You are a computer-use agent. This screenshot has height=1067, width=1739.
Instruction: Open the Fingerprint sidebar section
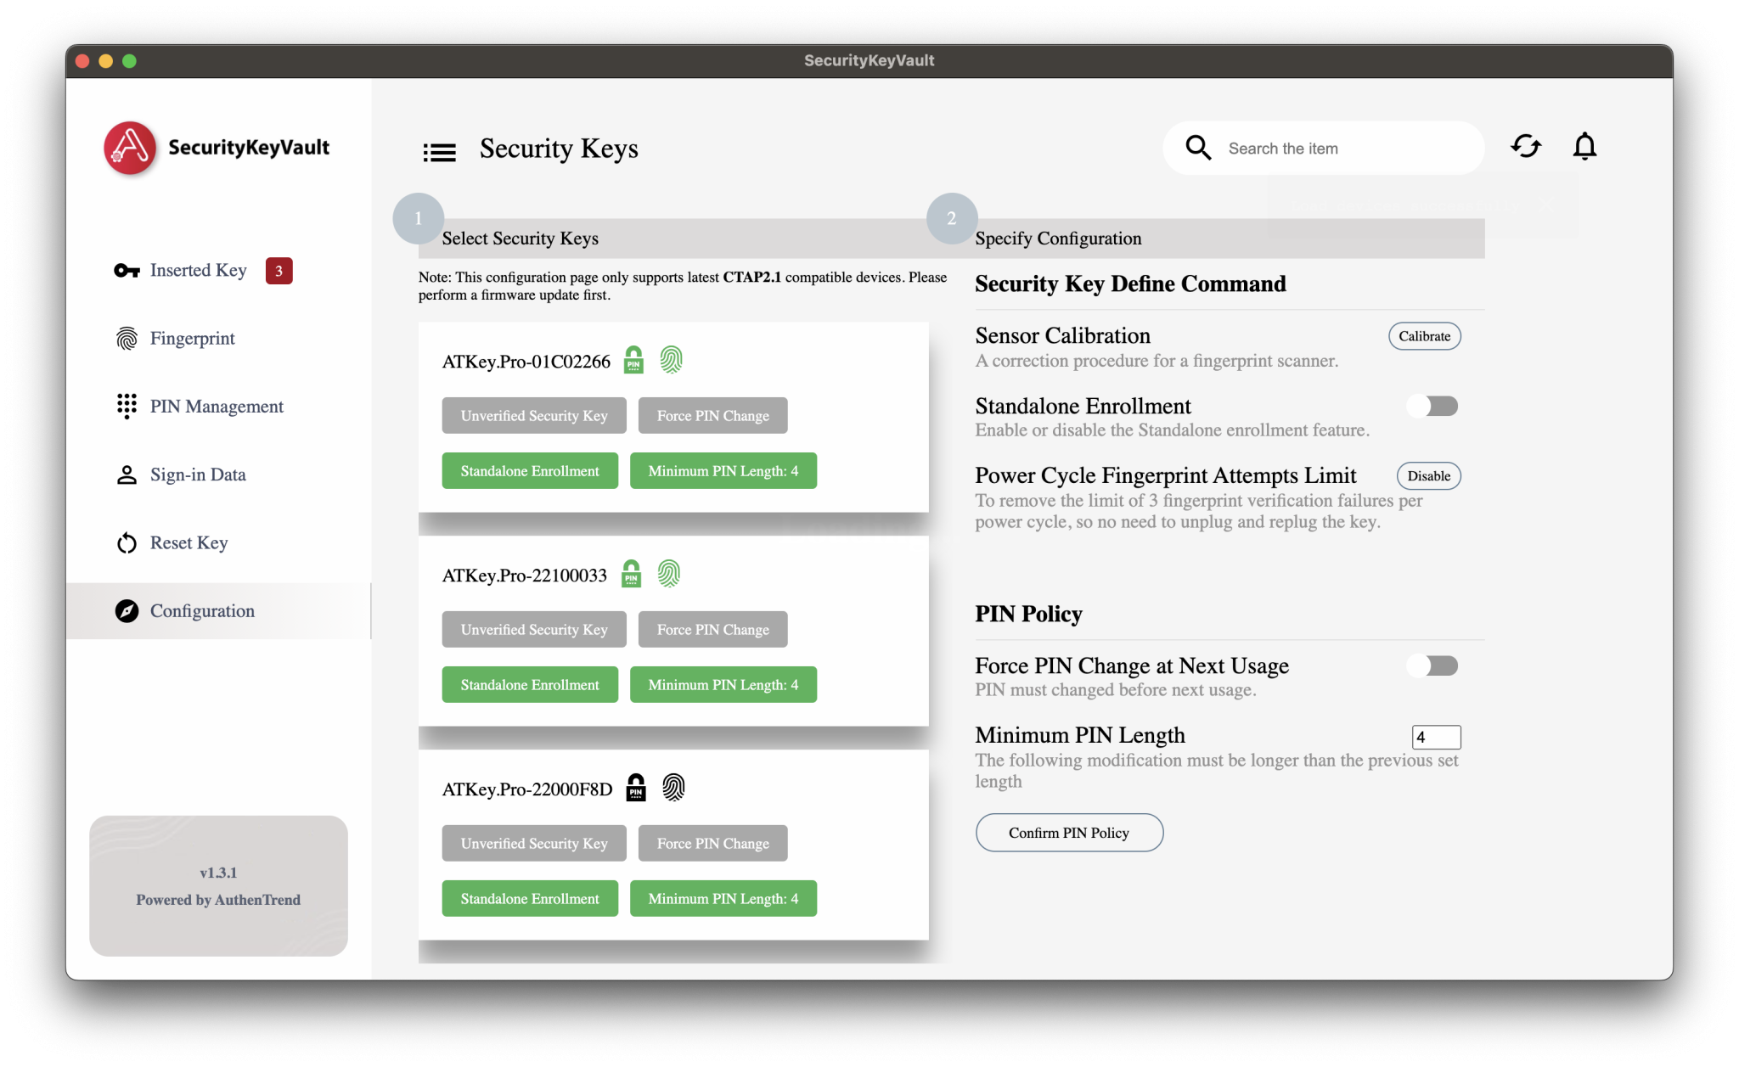pos(192,339)
